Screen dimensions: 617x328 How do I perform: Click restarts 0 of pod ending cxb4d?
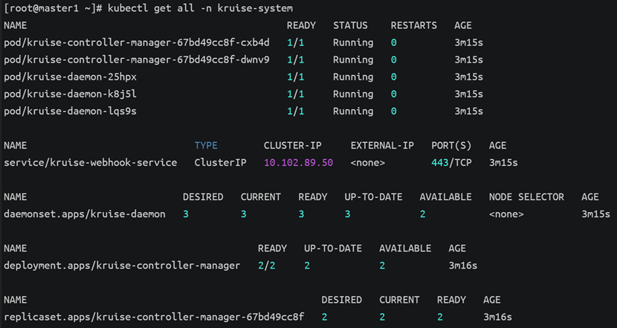tap(394, 42)
